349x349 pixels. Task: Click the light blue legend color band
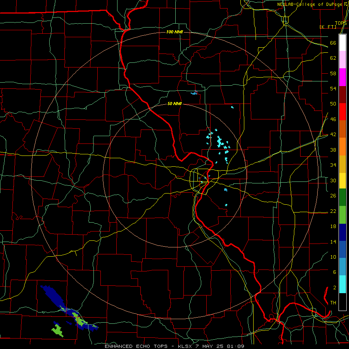pos(342,267)
